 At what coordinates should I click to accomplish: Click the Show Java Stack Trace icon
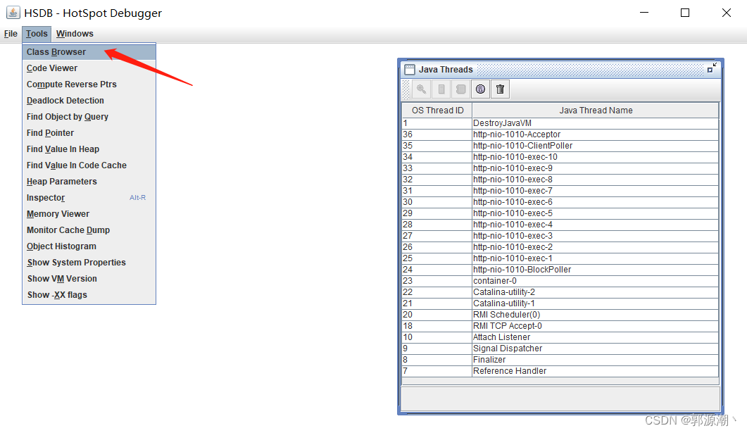[x=460, y=89]
